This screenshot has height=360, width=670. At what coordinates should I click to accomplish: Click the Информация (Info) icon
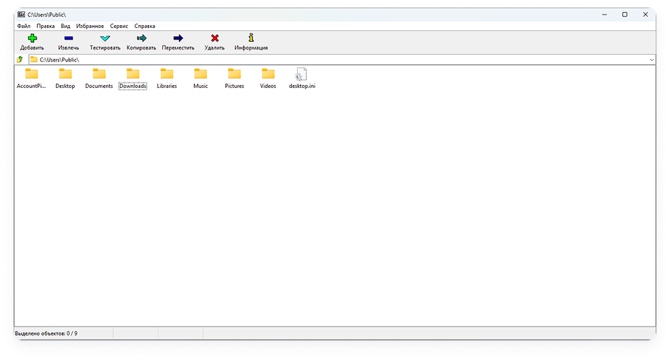click(251, 38)
